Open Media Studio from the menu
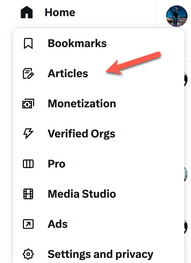This screenshot has width=191, height=263. point(82,194)
